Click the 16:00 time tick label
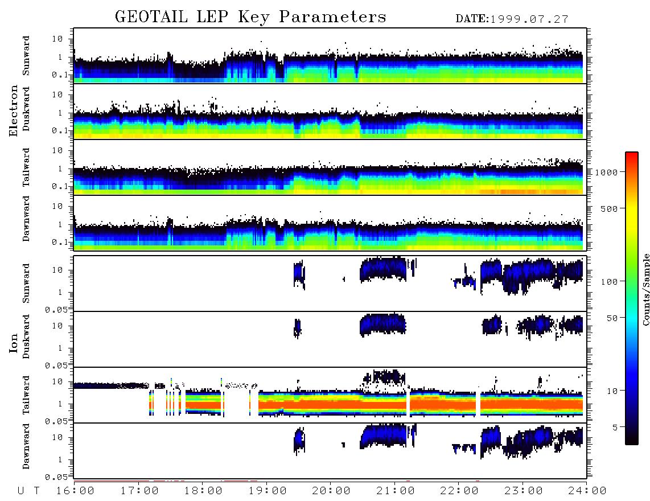 [76, 491]
